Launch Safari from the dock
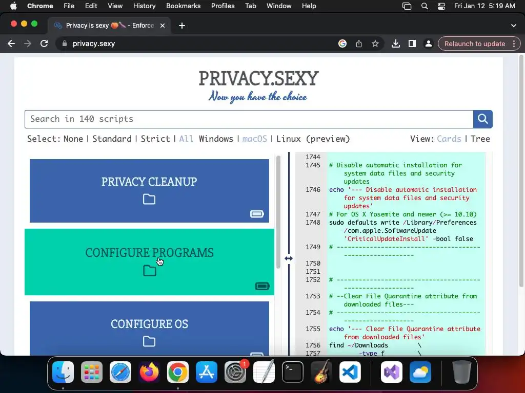 coord(120,372)
